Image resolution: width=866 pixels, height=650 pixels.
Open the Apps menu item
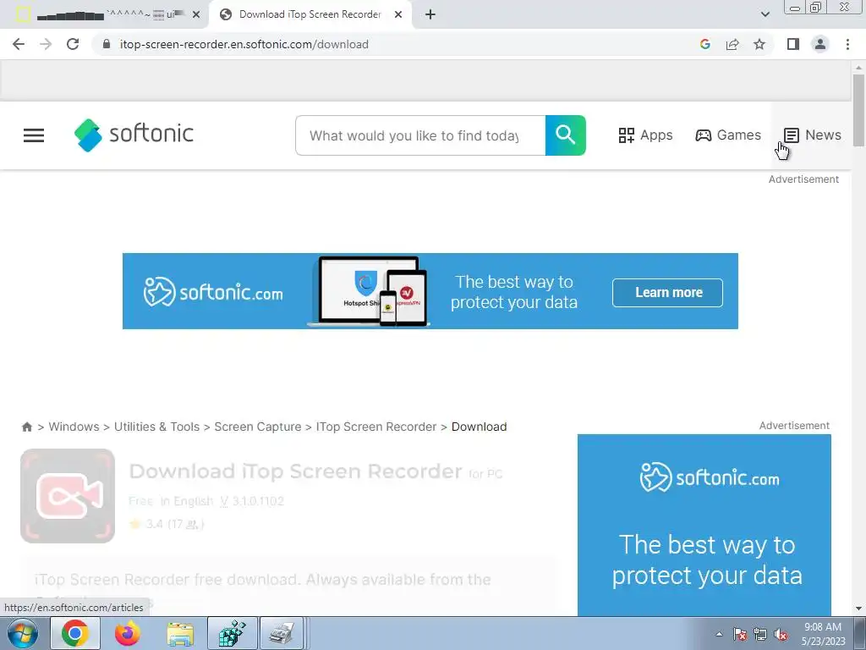click(x=645, y=135)
